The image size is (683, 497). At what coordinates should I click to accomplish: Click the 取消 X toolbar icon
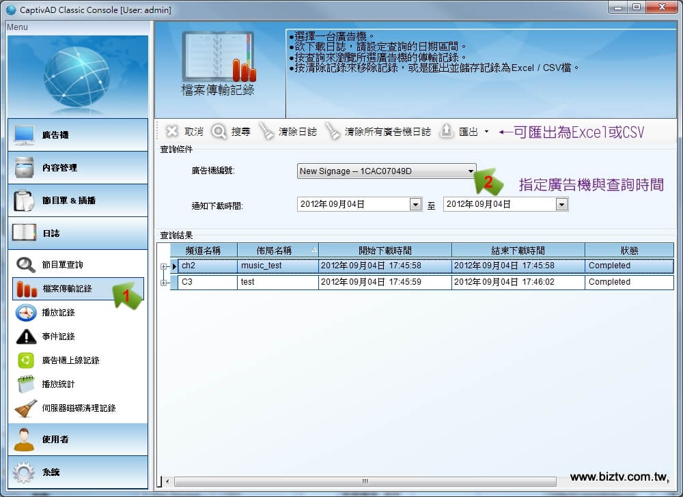[x=173, y=132]
